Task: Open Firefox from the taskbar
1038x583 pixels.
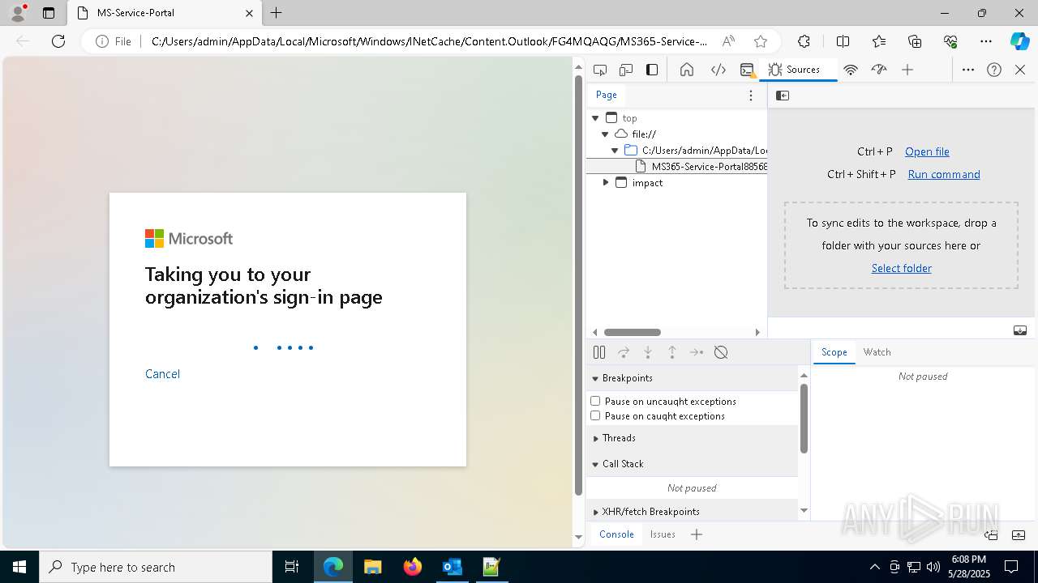Action: 412,567
